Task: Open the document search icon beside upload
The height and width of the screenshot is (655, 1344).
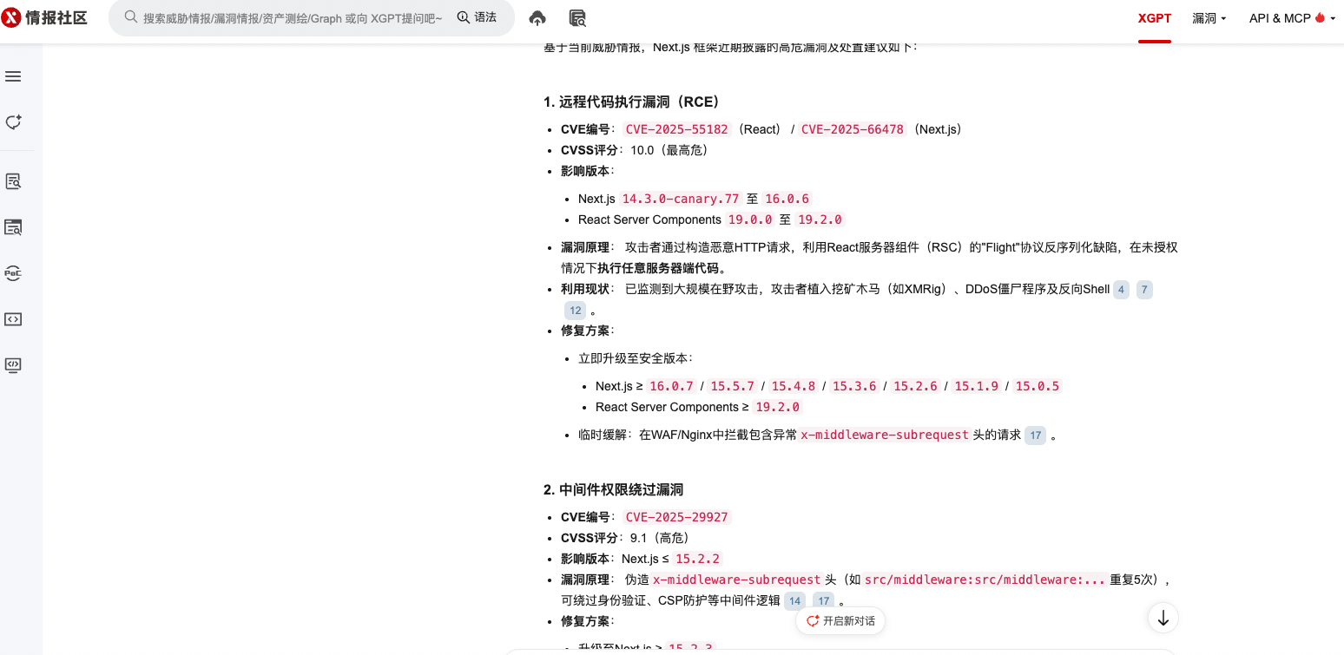Action: pos(577,18)
